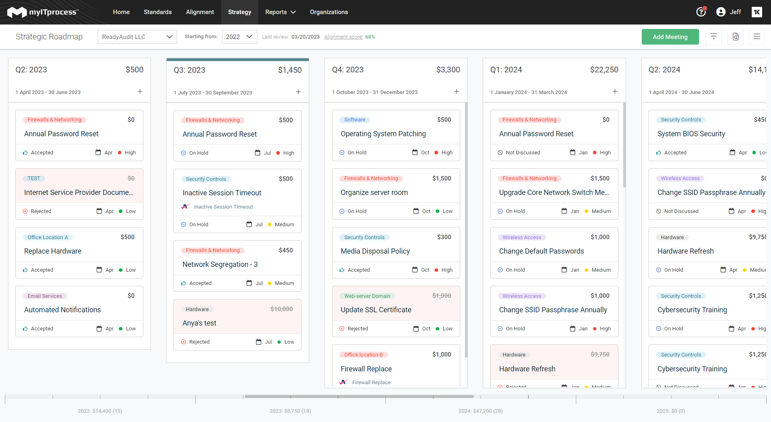This screenshot has width=771, height=422.
Task: Add a new initiative to Q3 2023 with plus icon
Action: 298,92
